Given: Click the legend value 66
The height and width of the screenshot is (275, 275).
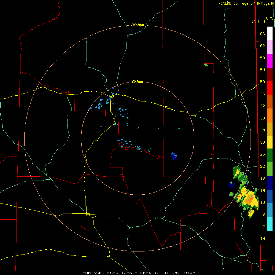Looking at the screenshot, I should pos(262,34).
